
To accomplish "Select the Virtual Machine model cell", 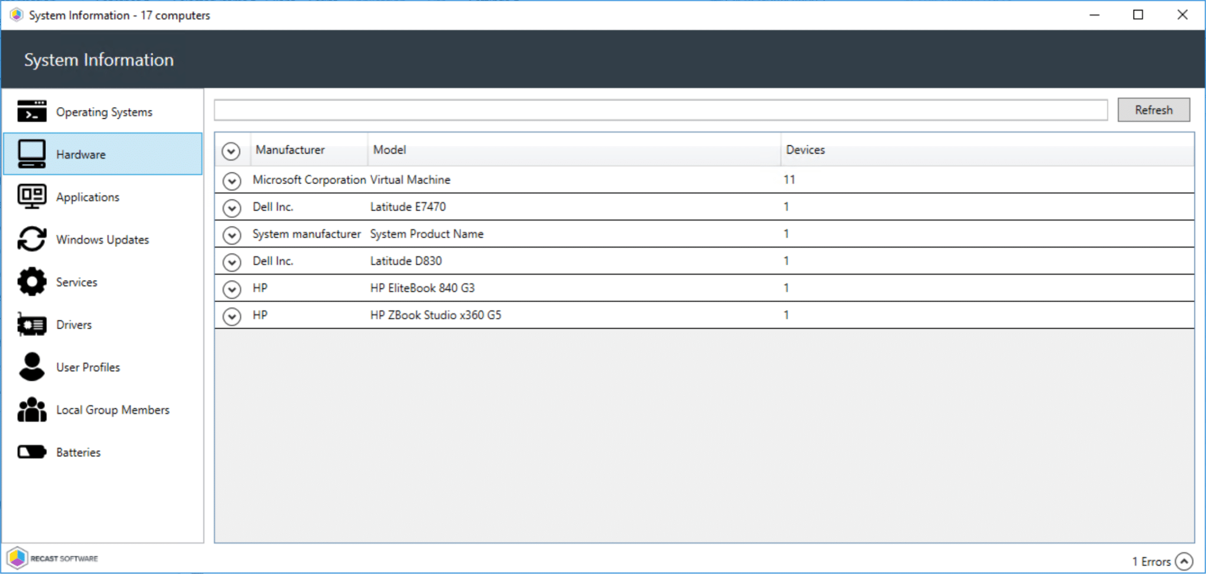I will click(x=410, y=180).
